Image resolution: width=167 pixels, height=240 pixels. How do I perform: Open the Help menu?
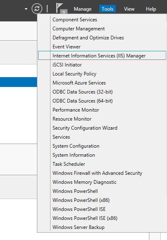151,9
